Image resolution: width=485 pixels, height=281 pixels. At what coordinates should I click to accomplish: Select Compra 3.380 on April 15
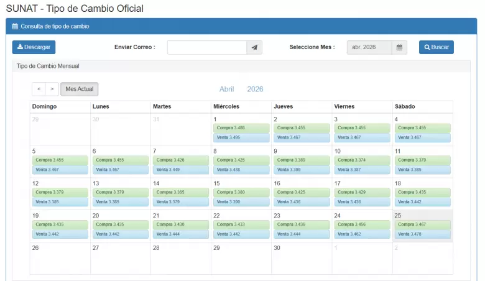tap(241, 193)
